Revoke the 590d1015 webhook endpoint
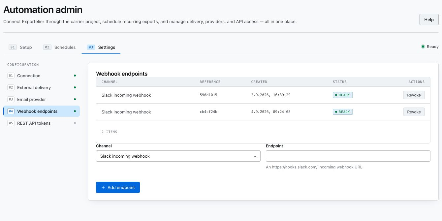This screenshot has width=442, height=221. pyautogui.click(x=414, y=95)
